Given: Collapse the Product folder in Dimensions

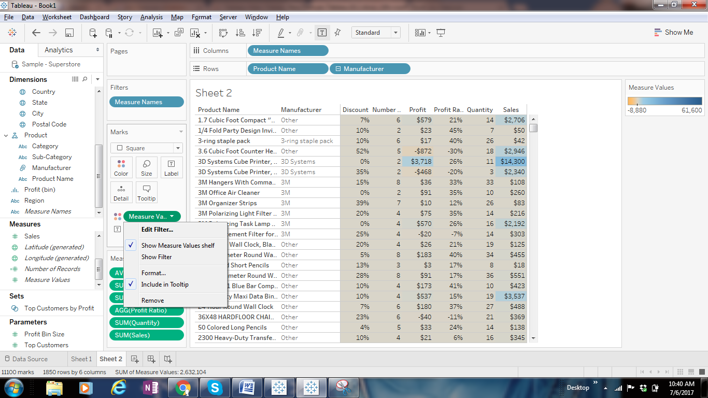Looking at the screenshot, I should (6, 135).
